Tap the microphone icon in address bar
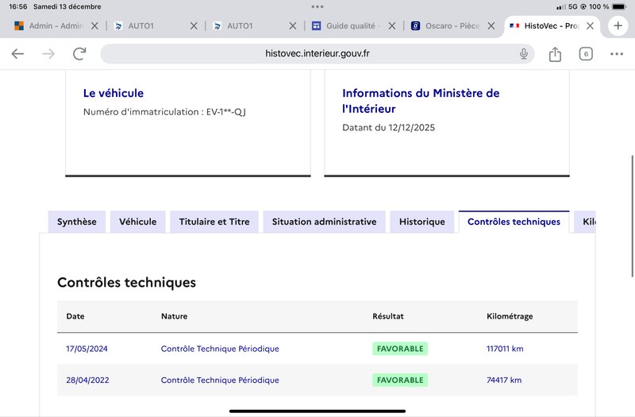 pos(524,54)
